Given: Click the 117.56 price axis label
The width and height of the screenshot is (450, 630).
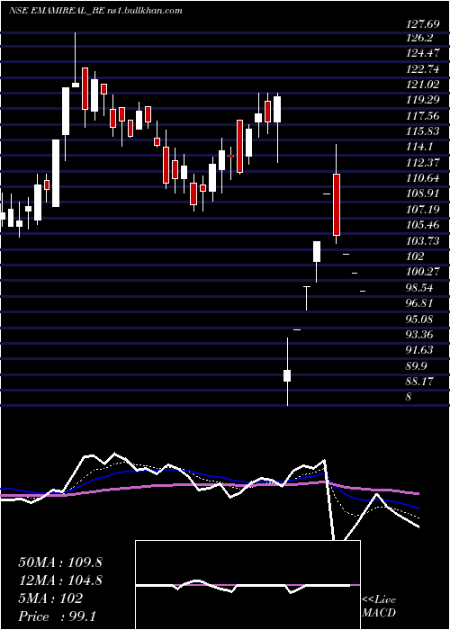Looking at the screenshot, I should [x=423, y=116].
